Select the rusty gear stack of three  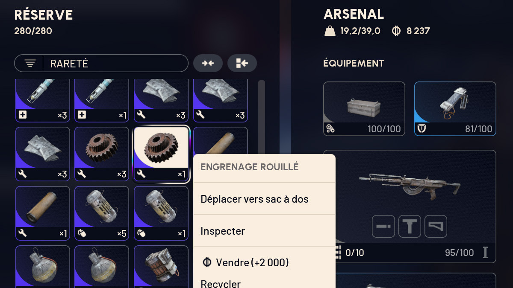pyautogui.click(x=102, y=154)
